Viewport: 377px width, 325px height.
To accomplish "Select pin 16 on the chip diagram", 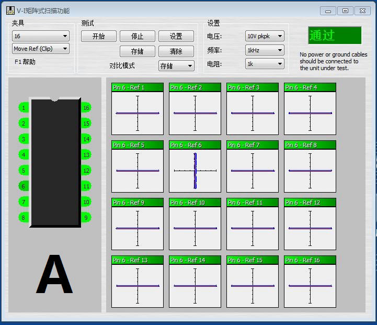I will (86, 107).
